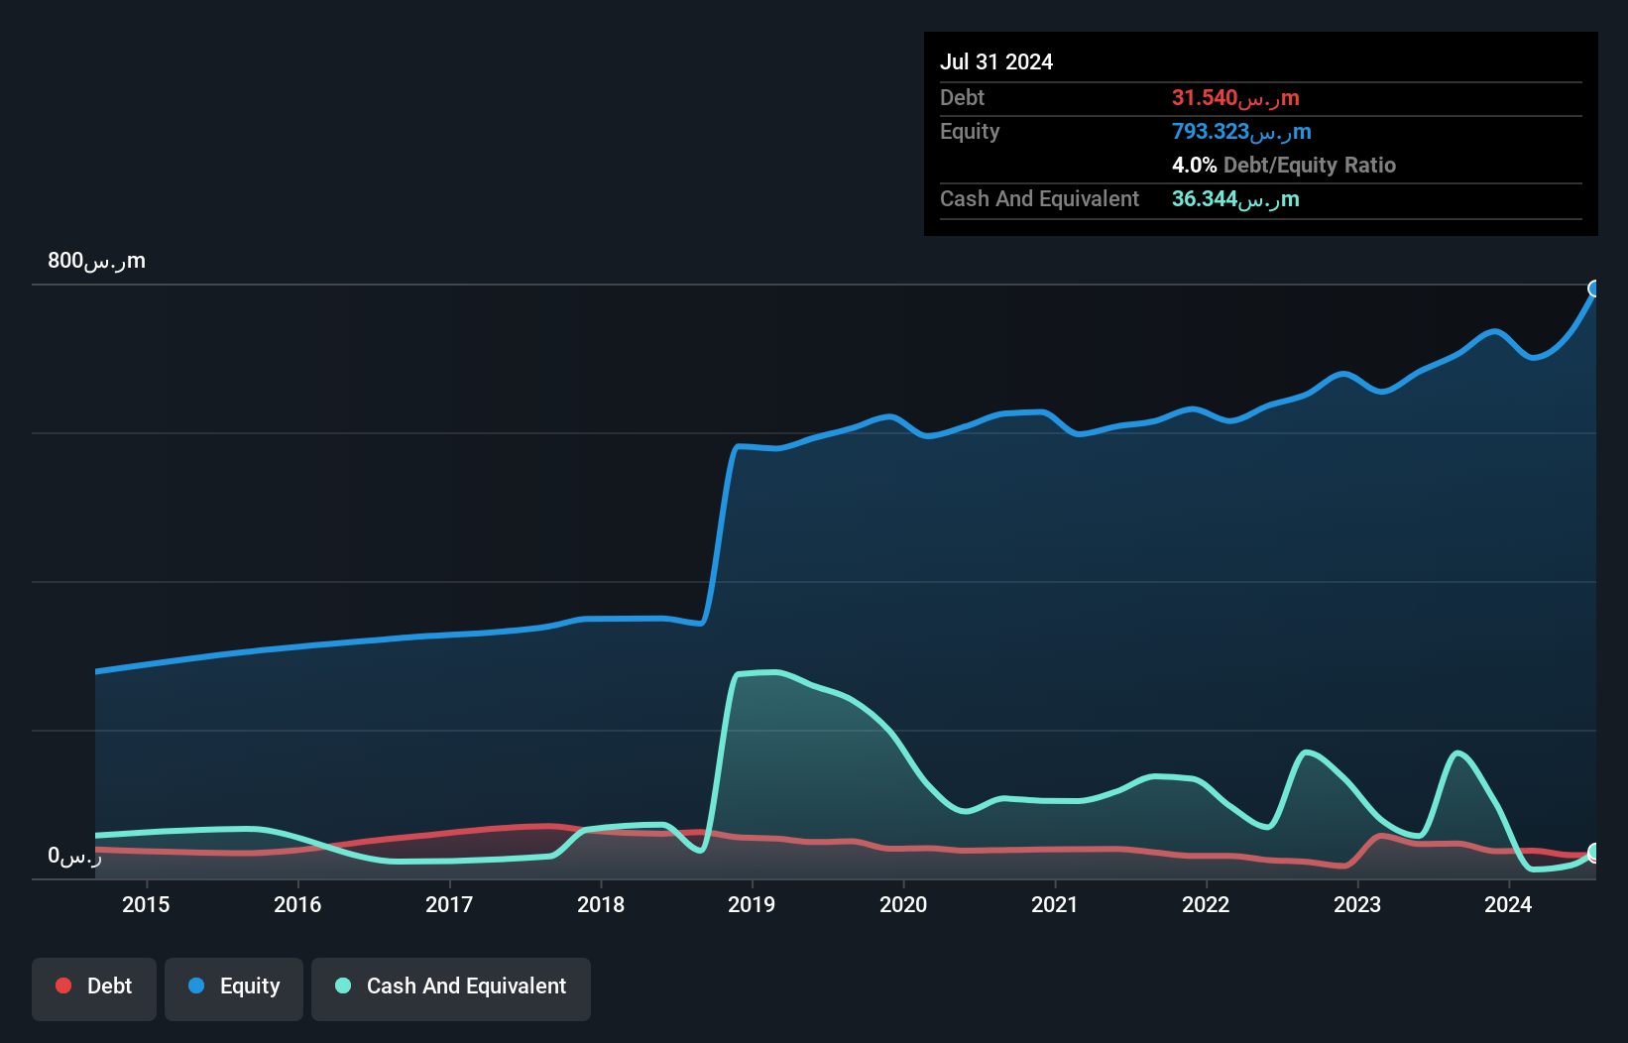This screenshot has height=1043, width=1628.
Task: Click the Jul 31 2024 tooltip date
Action: [x=996, y=61]
